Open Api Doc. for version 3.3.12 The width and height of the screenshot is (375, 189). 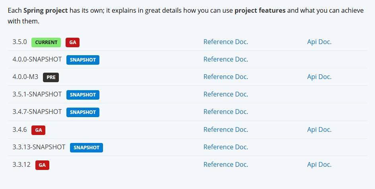tap(319, 164)
